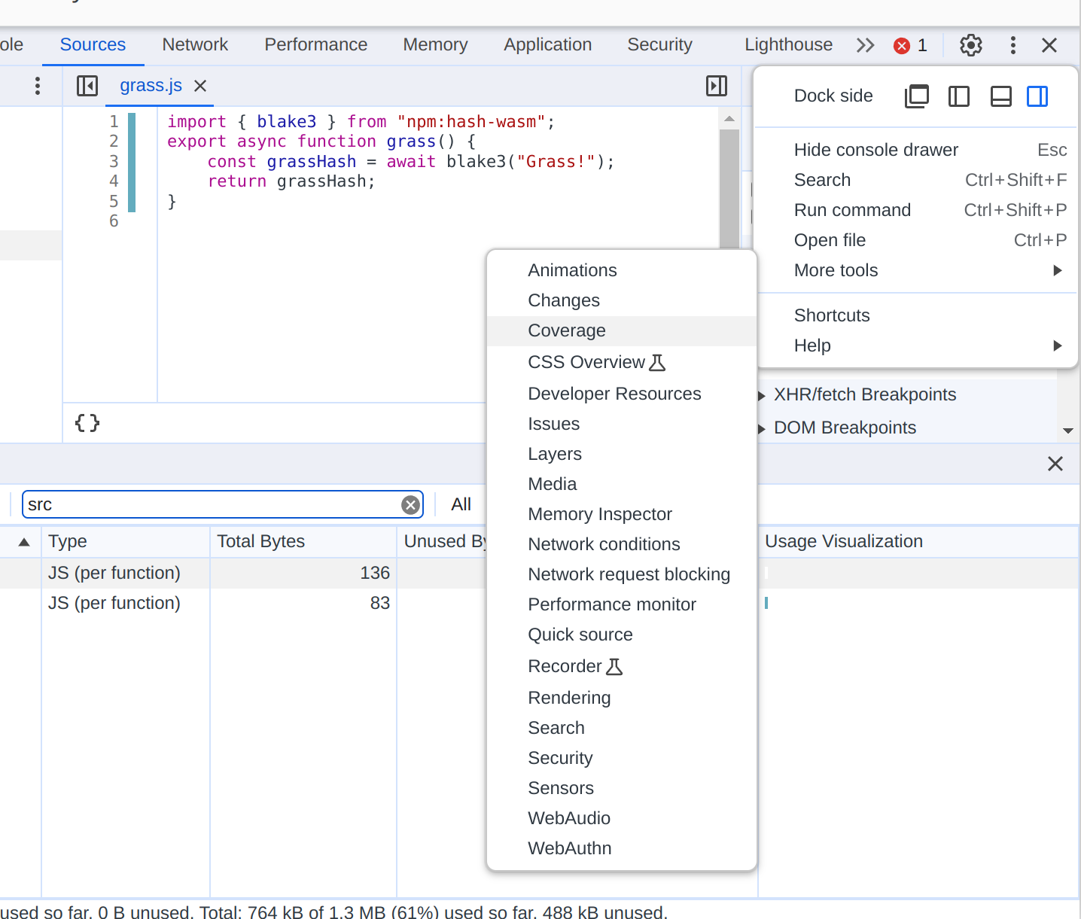1081x919 pixels.
Task: Select Coverage in More tools
Action: 622,330
